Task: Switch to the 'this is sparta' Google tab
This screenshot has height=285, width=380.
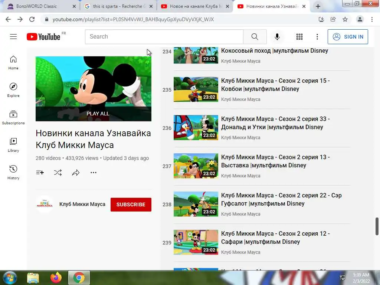Action: (x=118, y=6)
